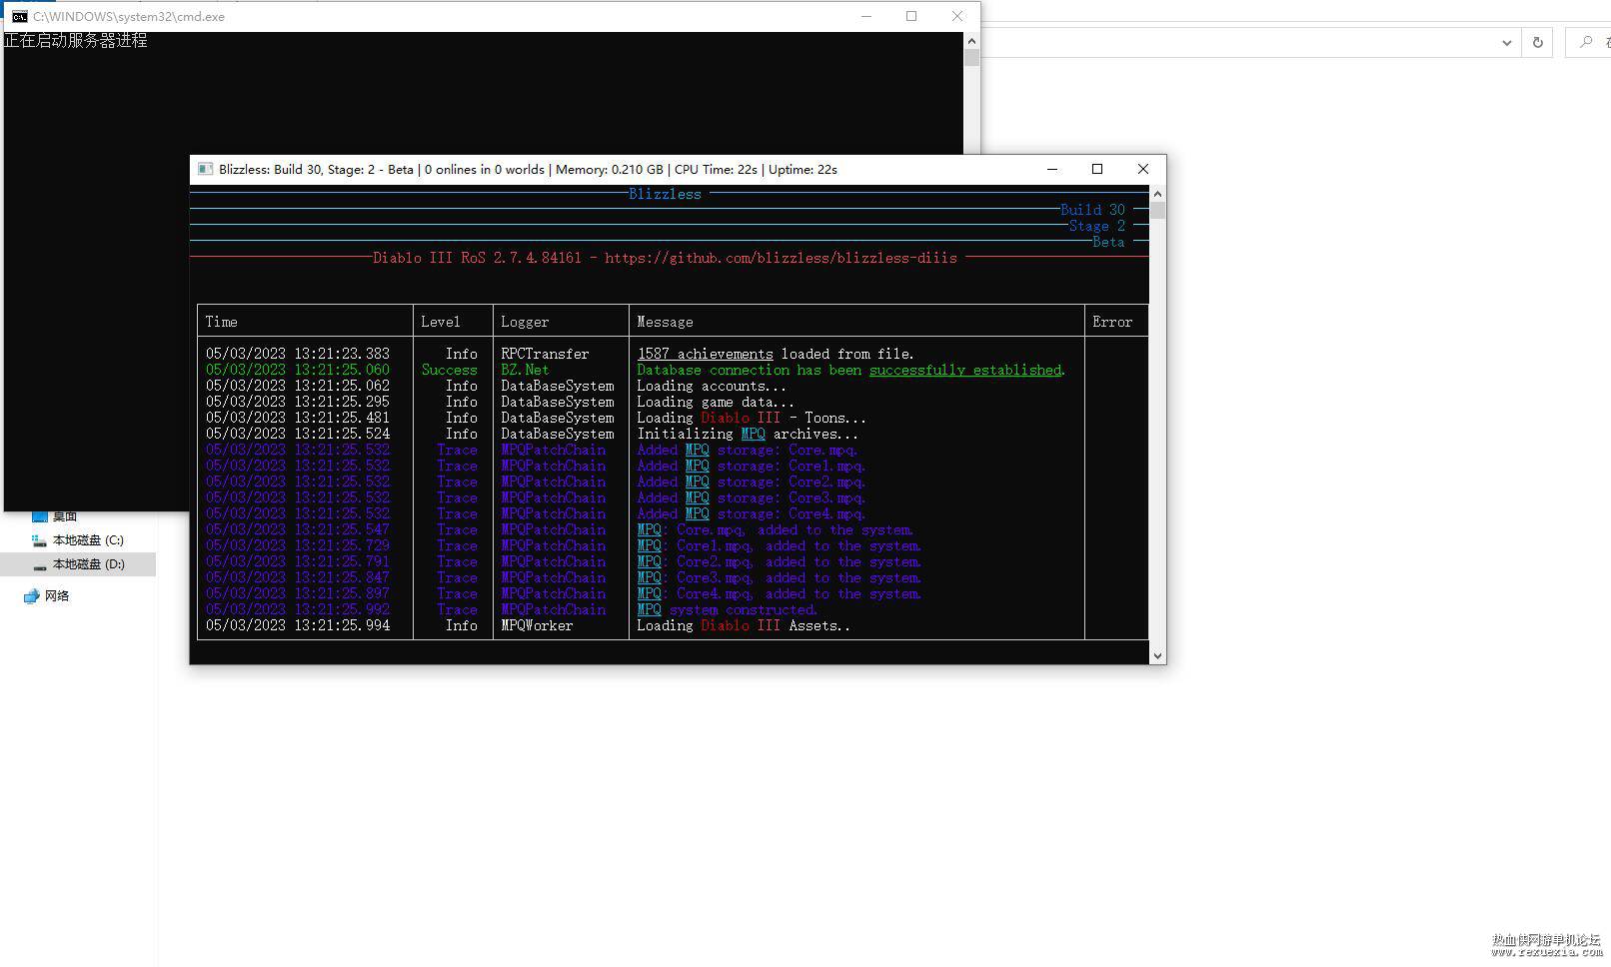The image size is (1611, 967).
Task: Minimize the Blizzless console window
Action: pos(1051,169)
